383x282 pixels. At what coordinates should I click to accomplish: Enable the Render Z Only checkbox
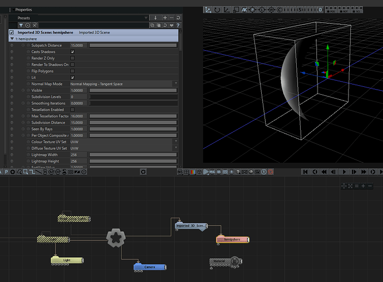coord(73,58)
